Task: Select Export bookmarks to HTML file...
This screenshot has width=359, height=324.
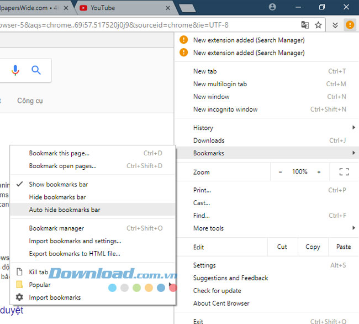Action: tap(93, 254)
